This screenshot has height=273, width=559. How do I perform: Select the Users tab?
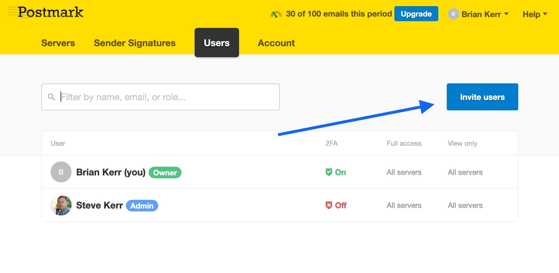click(x=217, y=43)
